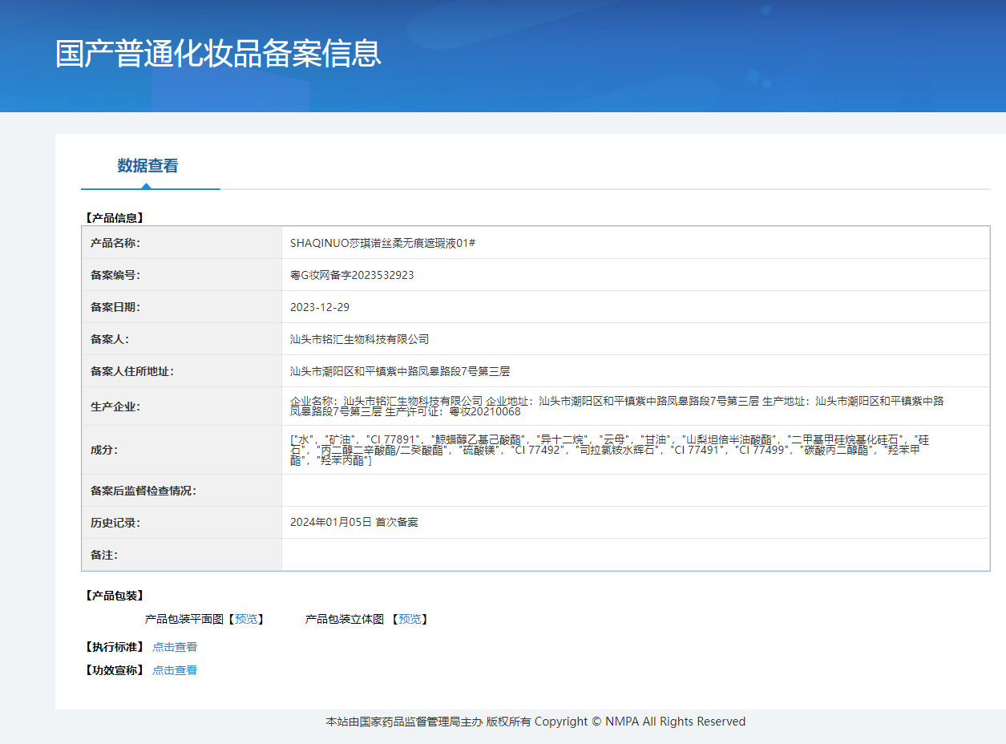Click 点击查看 next to 执行标准
1006x744 pixels.
pyautogui.click(x=175, y=647)
